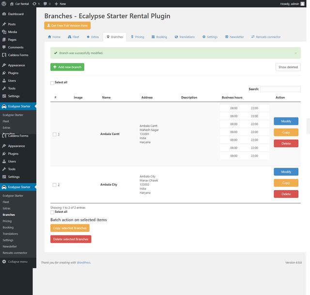Open Rencato connector in the sidebar submenu
This screenshot has width=310, height=295.
coord(15,252)
